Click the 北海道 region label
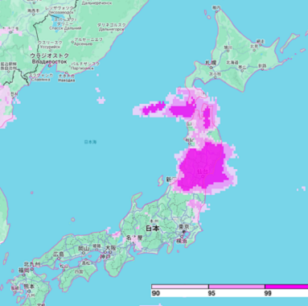Screen dimensions: 308x306 coord(232,62)
